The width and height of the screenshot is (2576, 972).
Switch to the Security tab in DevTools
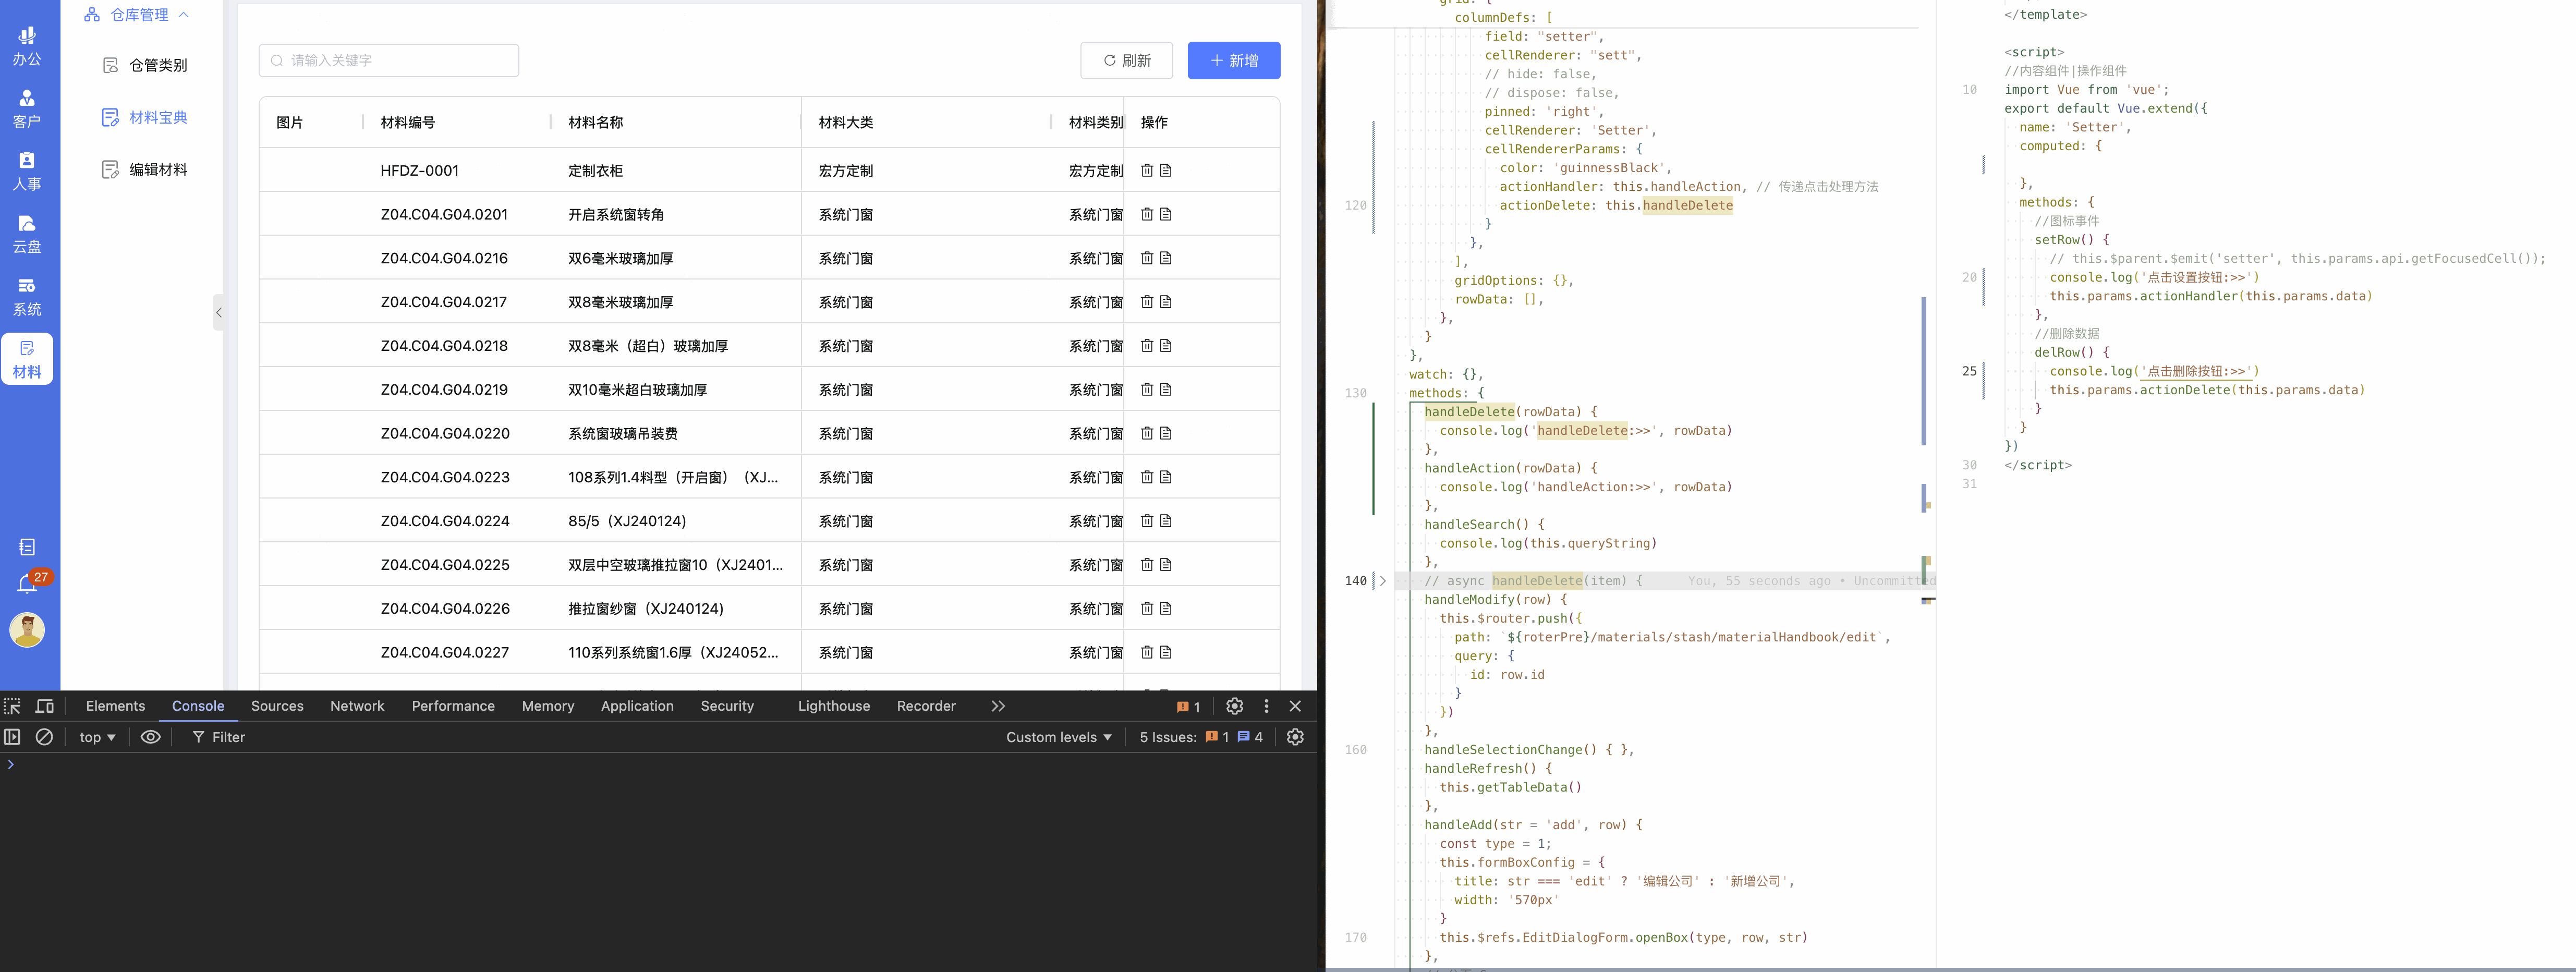[x=727, y=706]
